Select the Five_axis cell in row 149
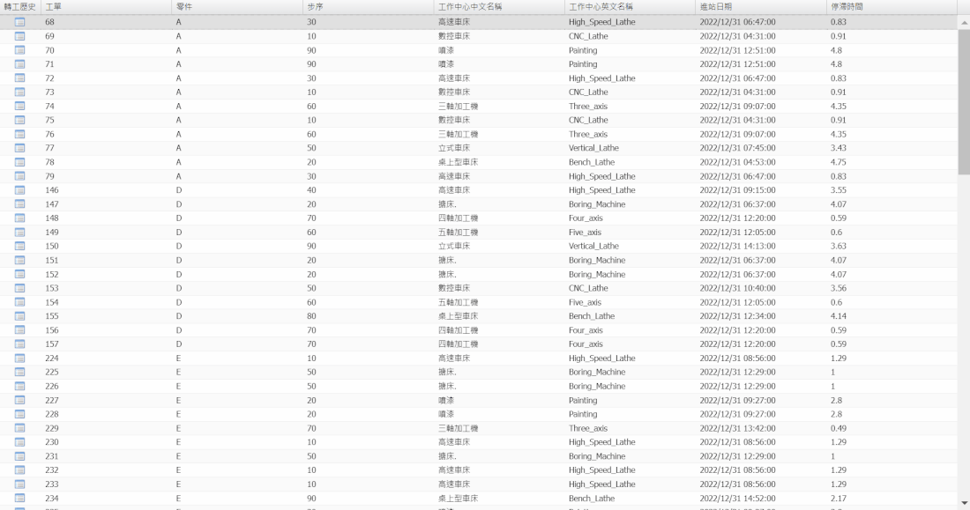The width and height of the screenshot is (970, 510). 585,233
